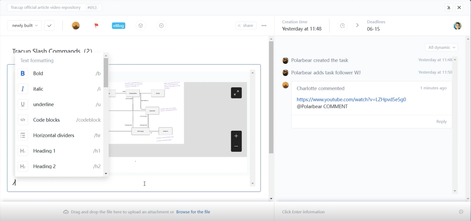471x221 pixels.
Task: Expand diagram to fullscreen view
Action: (236, 93)
